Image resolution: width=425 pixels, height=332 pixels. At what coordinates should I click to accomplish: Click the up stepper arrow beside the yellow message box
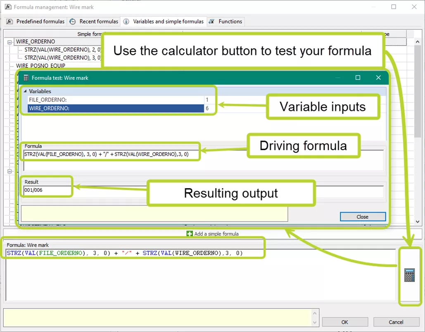click(315, 313)
